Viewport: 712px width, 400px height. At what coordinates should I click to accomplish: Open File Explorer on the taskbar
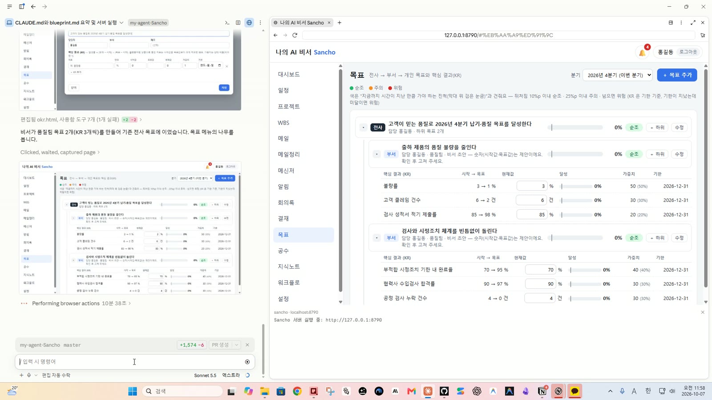pyautogui.click(x=265, y=391)
